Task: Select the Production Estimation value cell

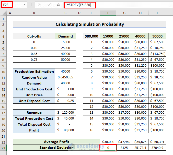Action: pos(65,71)
